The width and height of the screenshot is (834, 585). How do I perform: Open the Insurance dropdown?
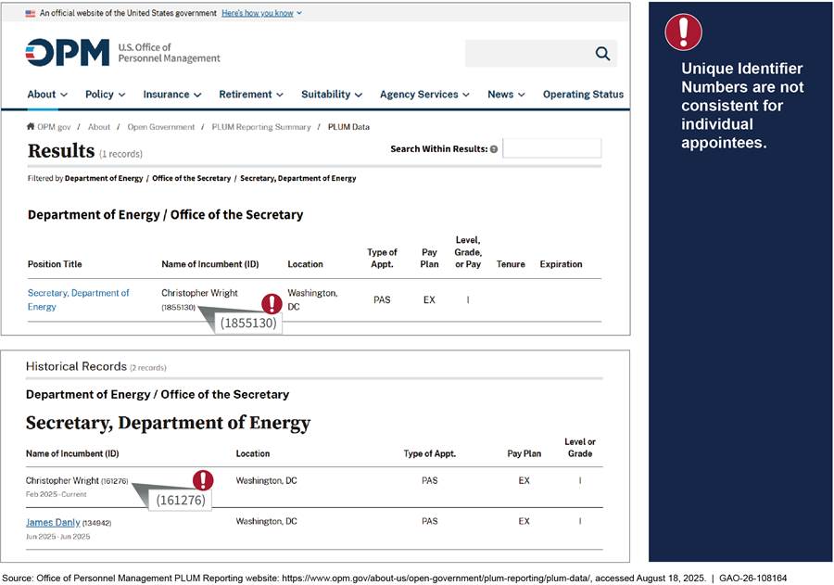(x=171, y=95)
